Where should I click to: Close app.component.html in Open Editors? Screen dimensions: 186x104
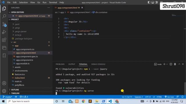tap(13, 16)
